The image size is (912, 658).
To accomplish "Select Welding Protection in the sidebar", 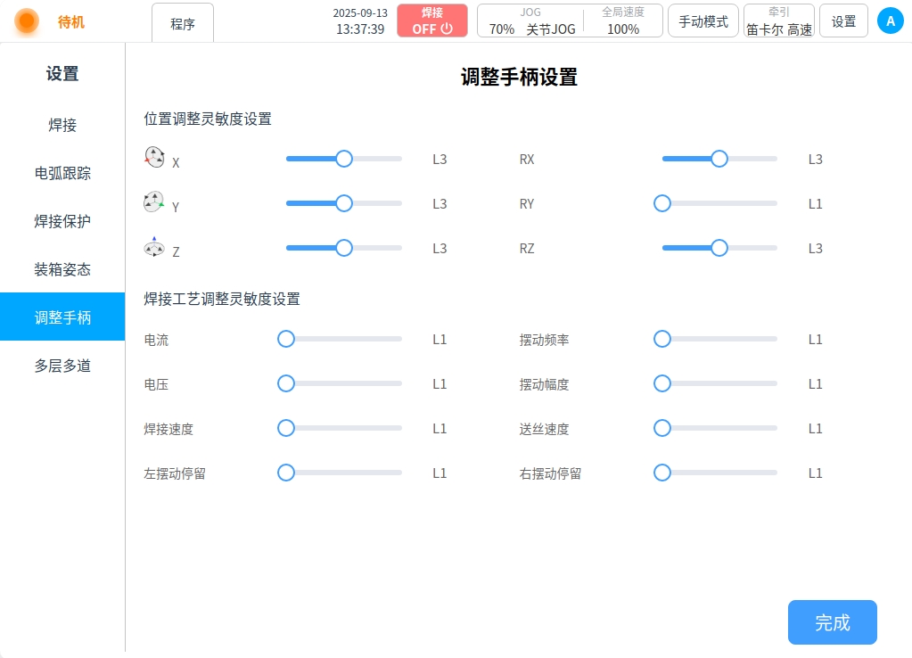I will pos(62,221).
